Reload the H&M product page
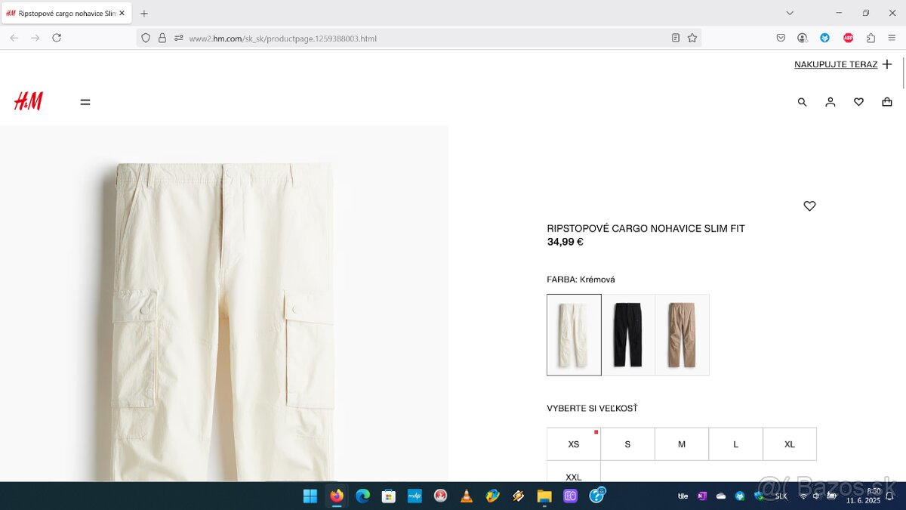Viewport: 906px width, 510px height. tap(57, 37)
